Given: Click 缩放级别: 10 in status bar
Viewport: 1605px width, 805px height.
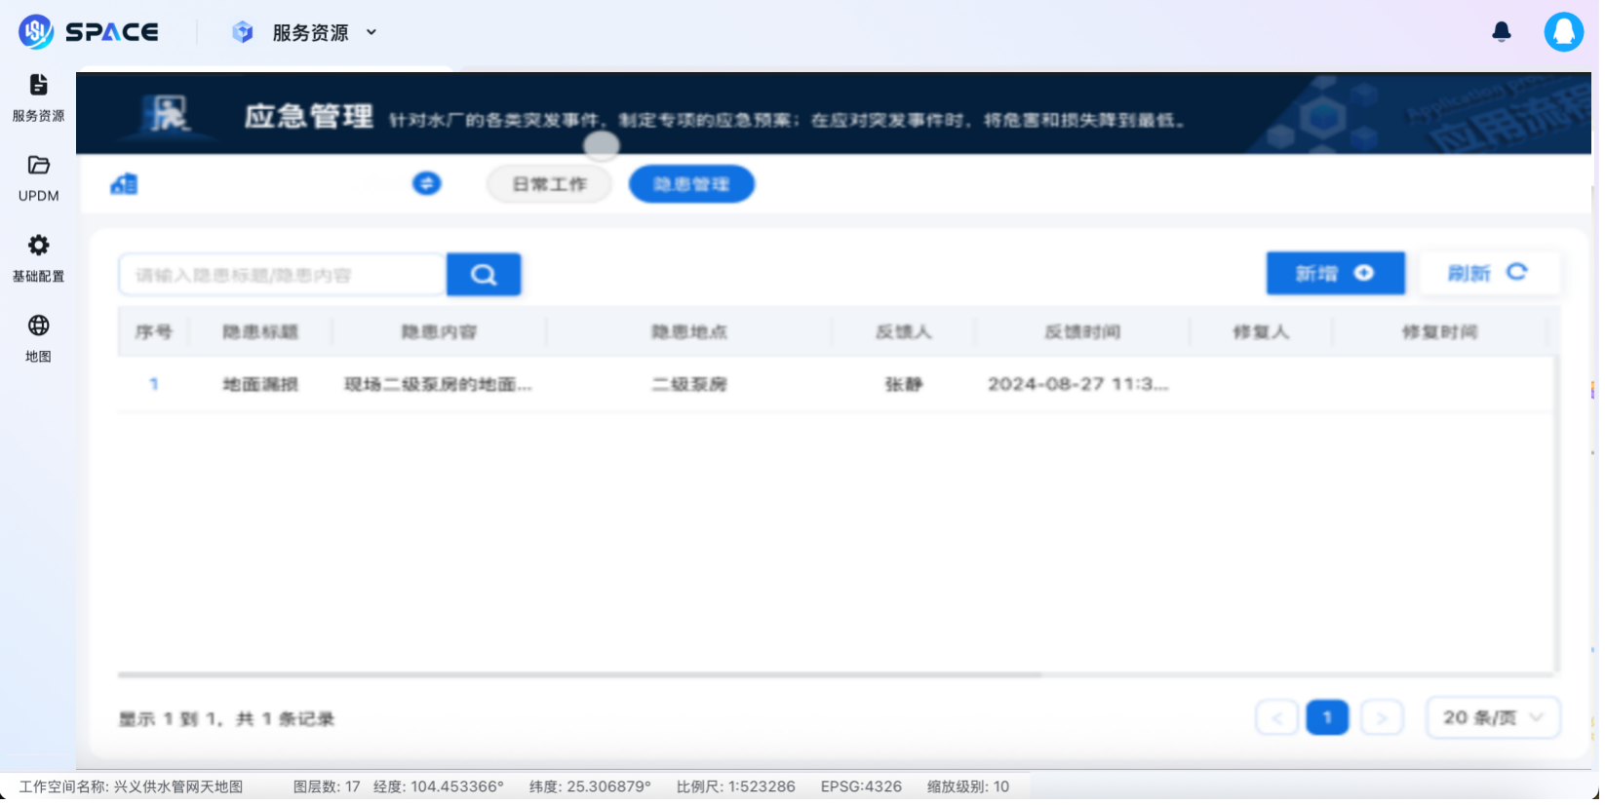Looking at the screenshot, I should [x=968, y=787].
